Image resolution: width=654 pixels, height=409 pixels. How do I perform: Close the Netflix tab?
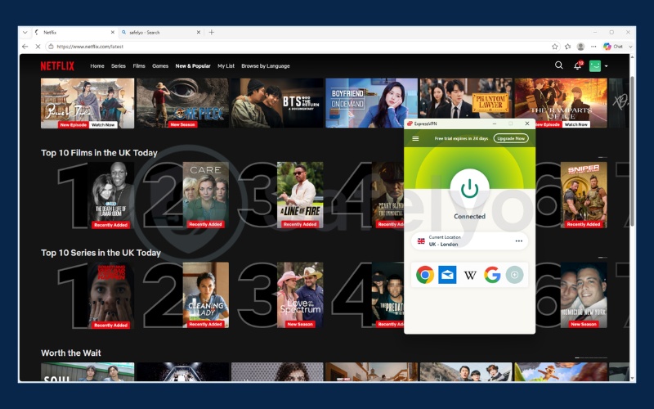pos(112,32)
